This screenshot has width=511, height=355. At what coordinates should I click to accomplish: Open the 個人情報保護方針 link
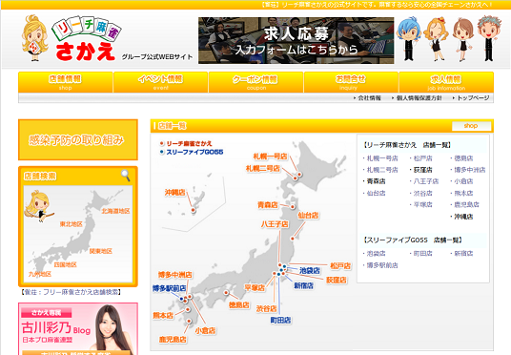[x=419, y=98]
